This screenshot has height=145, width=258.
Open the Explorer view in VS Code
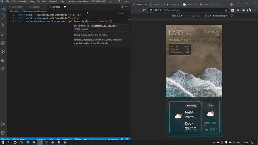(x=3, y=8)
